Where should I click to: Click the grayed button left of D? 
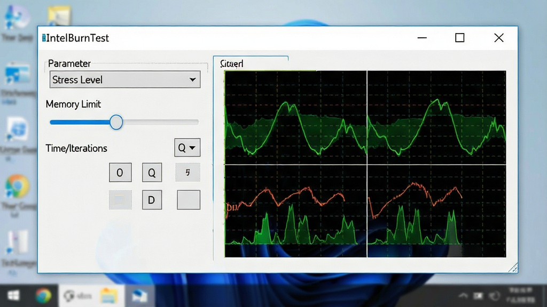click(x=120, y=200)
